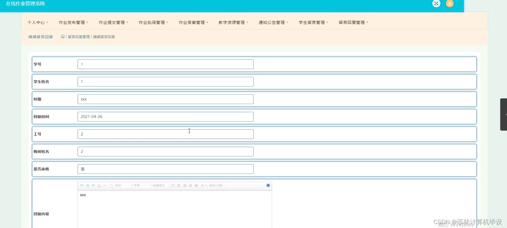Click editor fullscreen icon at toolbar right

click(268, 185)
